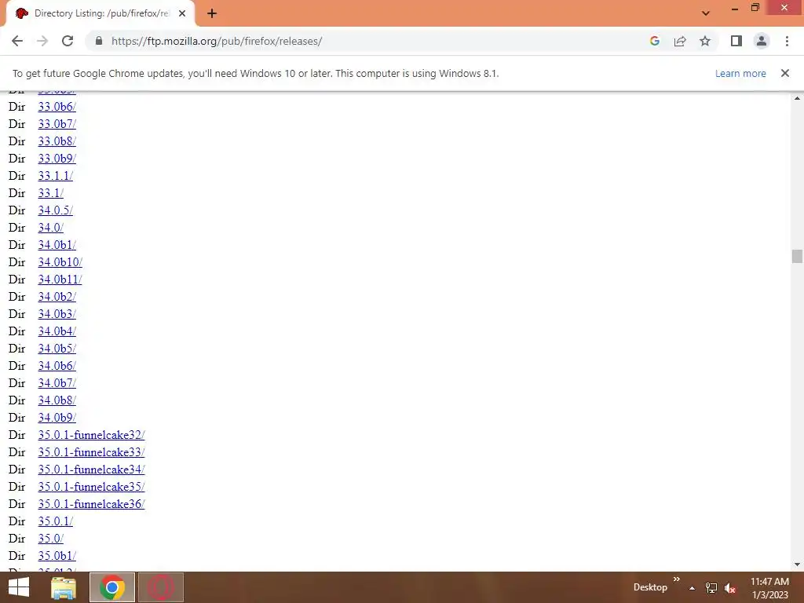Open the 35.0b1/ directory
Screen dimensions: 804x603
pyautogui.click(x=57, y=556)
